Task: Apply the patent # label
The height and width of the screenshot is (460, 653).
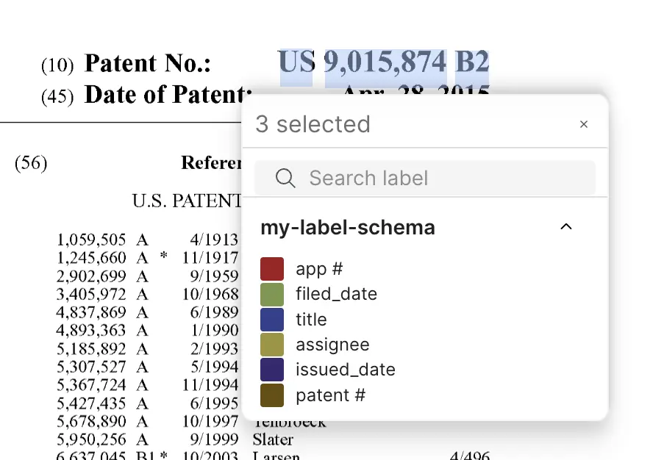Action: coord(330,395)
